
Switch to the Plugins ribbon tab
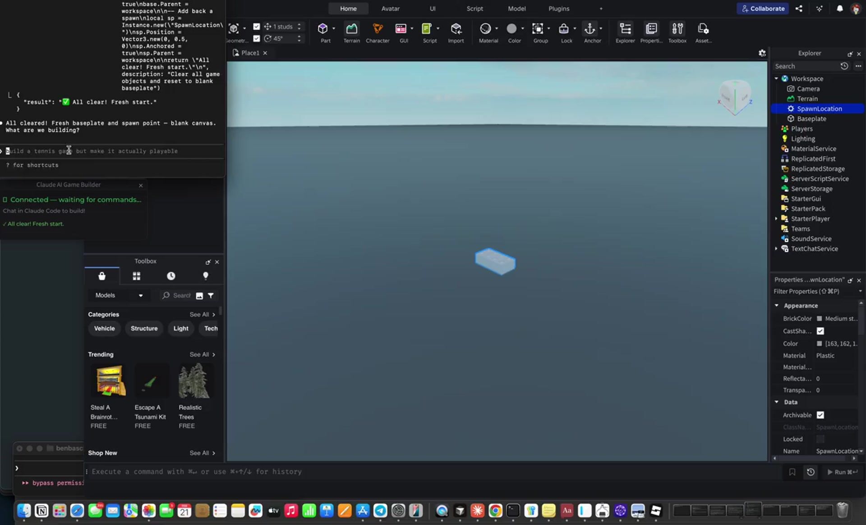[558, 9]
